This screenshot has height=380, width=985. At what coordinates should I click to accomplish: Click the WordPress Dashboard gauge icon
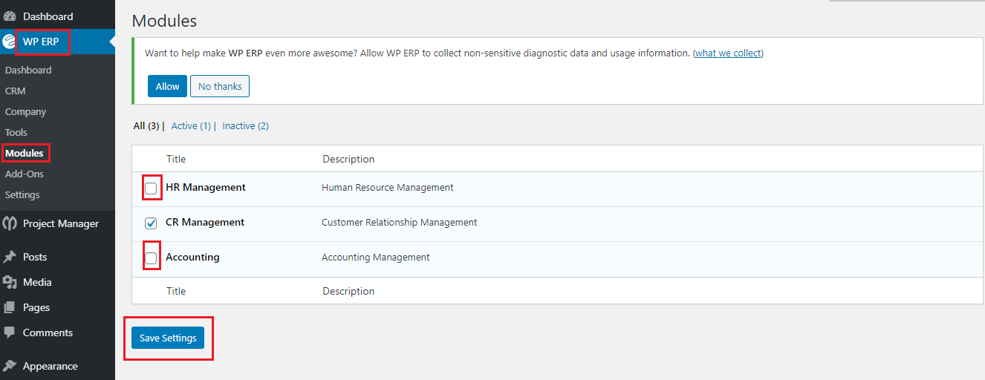(10, 16)
